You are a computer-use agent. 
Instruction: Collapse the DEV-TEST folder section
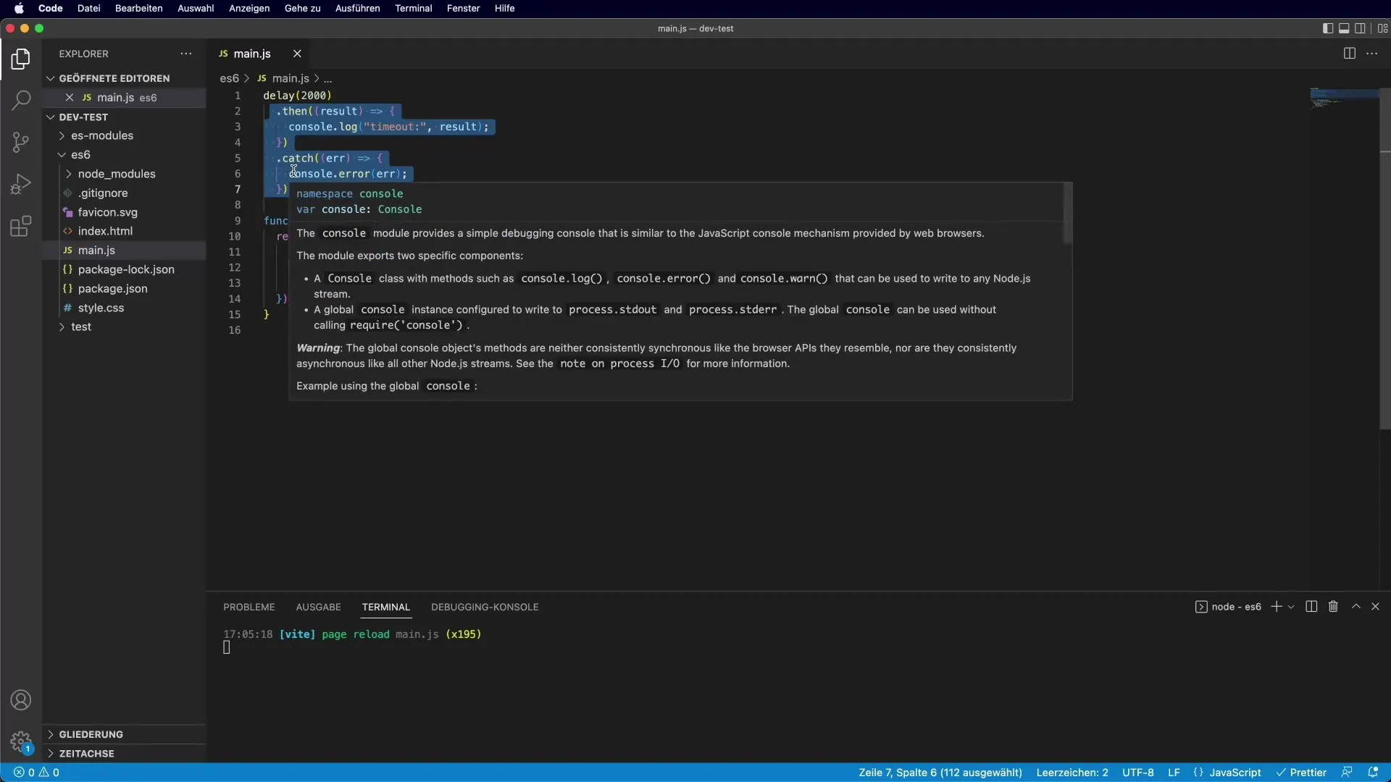click(124, 117)
